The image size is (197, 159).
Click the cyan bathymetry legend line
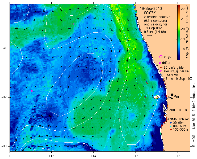tap(174, 113)
